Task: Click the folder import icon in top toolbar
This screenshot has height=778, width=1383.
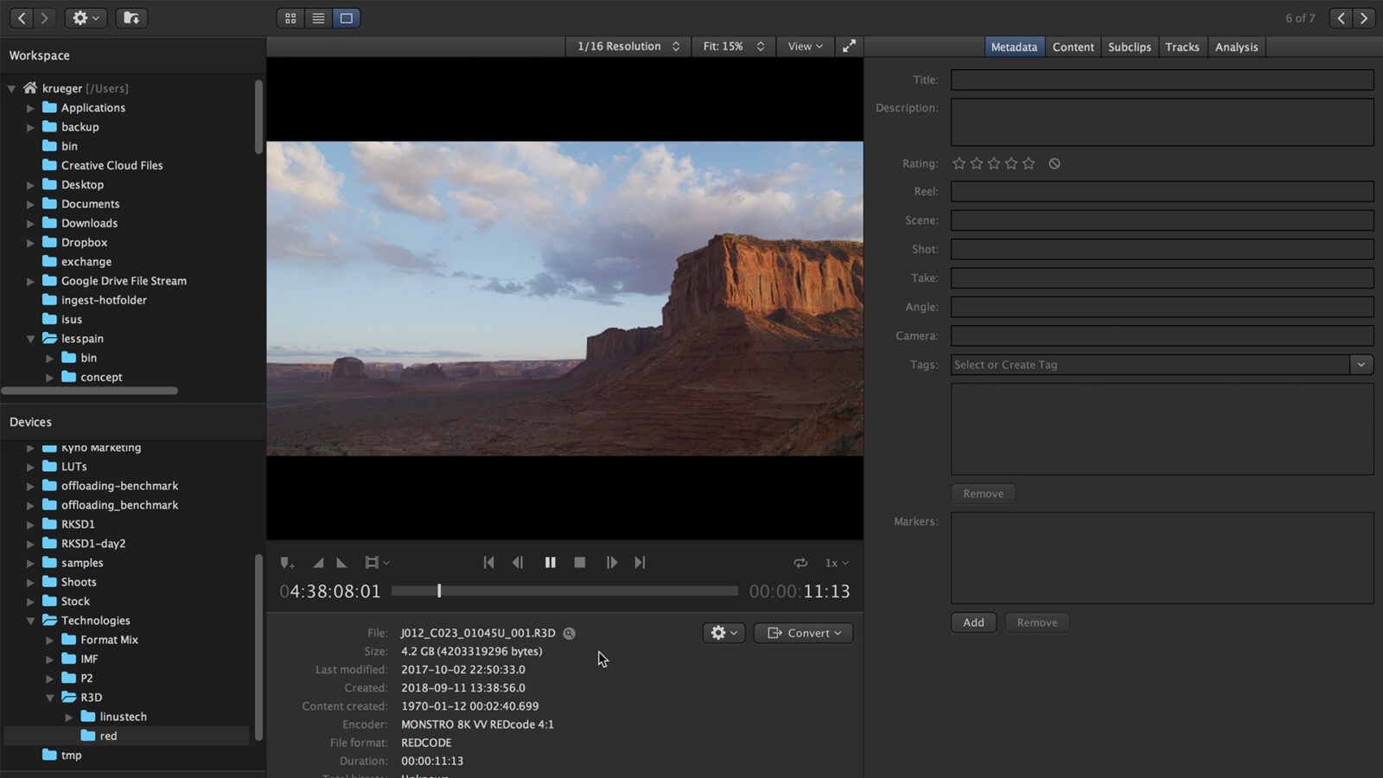Action: (131, 18)
